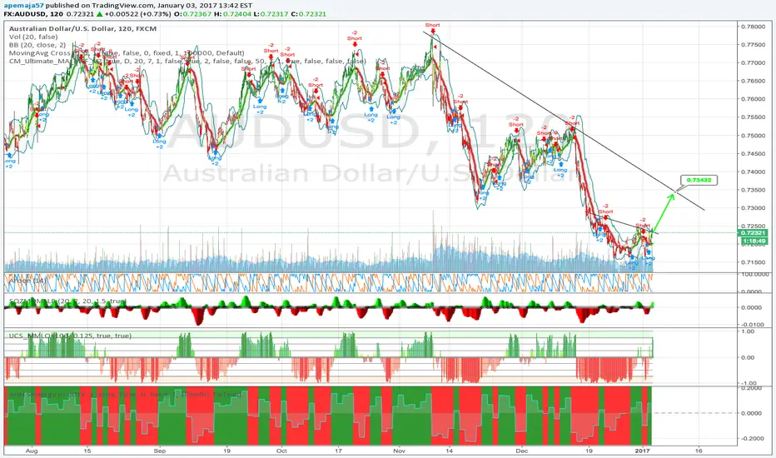Open author apemaja57's profile link
This screenshot has height=458, width=776.
pos(23,5)
